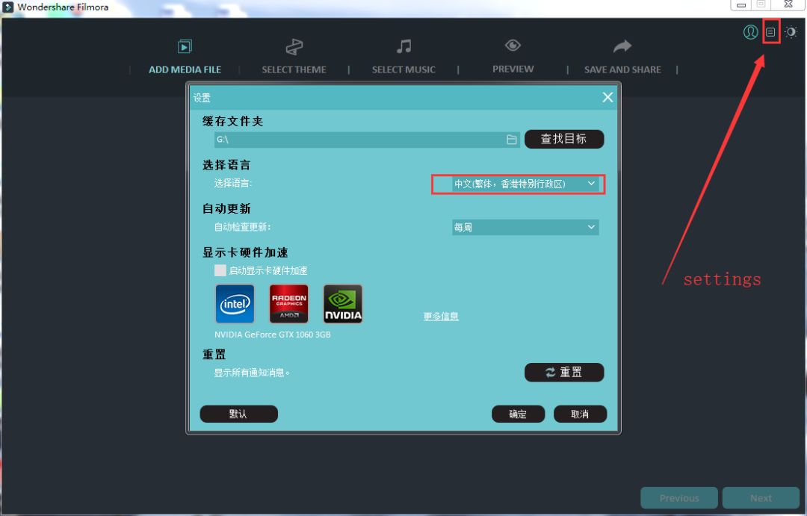This screenshot has width=807, height=516.
Task: Select the Select Theme clapperboard icon
Action: (294, 45)
